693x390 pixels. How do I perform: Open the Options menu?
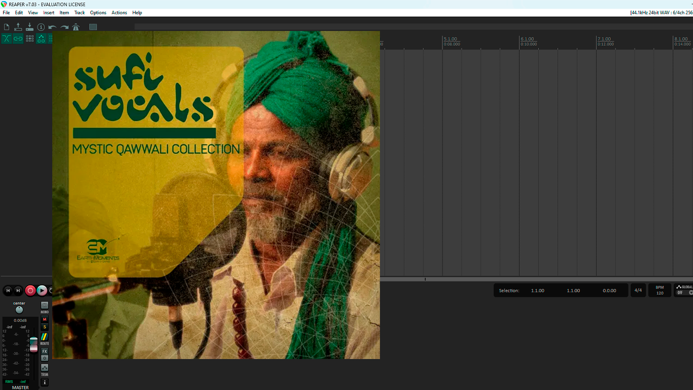pyautogui.click(x=98, y=13)
